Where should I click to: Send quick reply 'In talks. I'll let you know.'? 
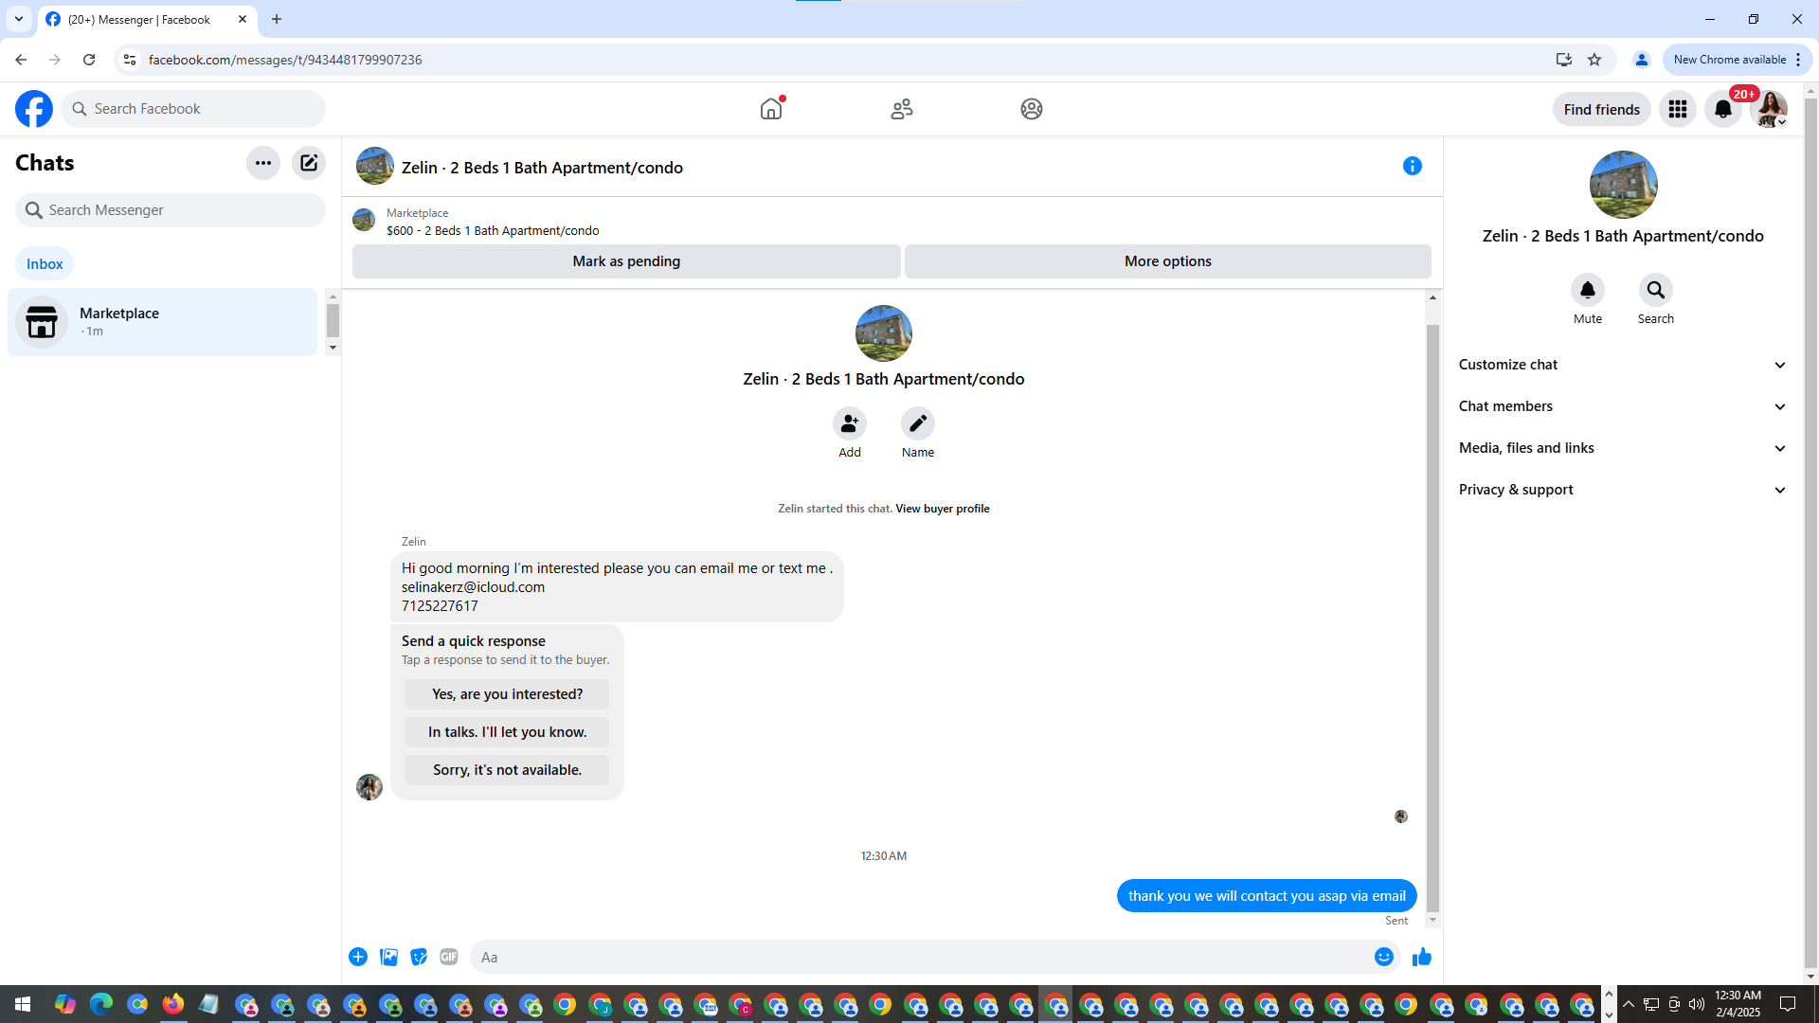507,732
